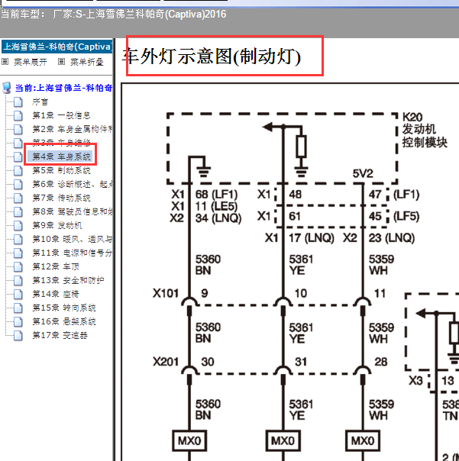Viewport: 459px width, 461px height.
Task: Click the page icon beside 第11章
Action: pos(18,253)
